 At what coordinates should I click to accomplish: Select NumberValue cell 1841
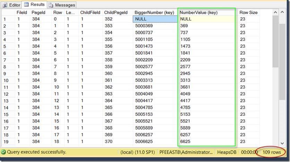pyautogui.click(x=207, y=53)
